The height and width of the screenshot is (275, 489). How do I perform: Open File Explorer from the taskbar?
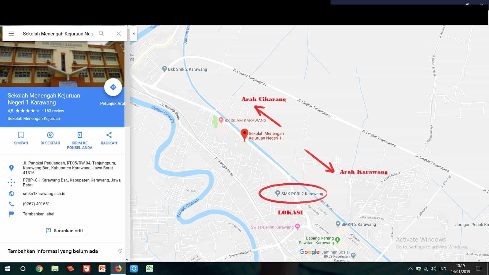(x=55, y=269)
